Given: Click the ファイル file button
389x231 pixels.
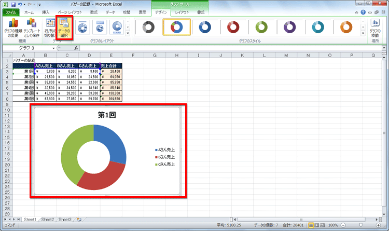Looking at the screenshot, I should (x=10, y=11).
